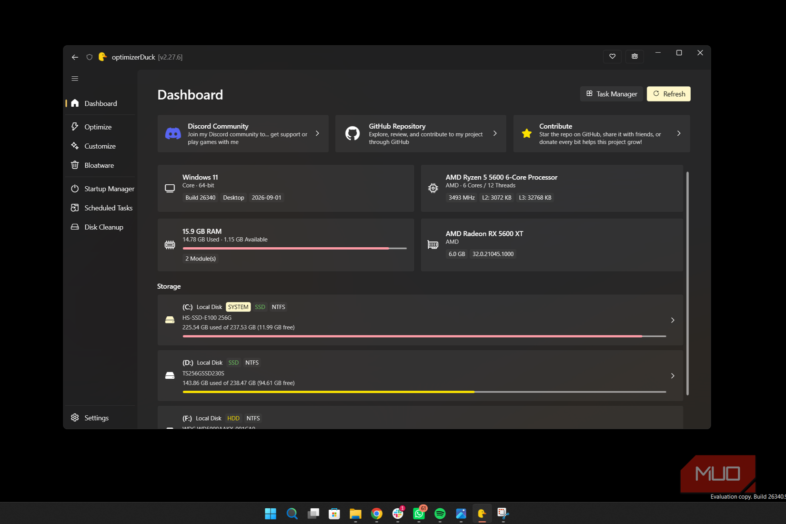Open Dashboard page in sidebar
Image resolution: width=786 pixels, height=524 pixels.
[101, 103]
